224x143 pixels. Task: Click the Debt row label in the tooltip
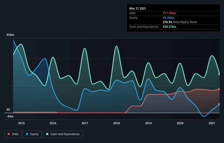pyautogui.click(x=132, y=13)
